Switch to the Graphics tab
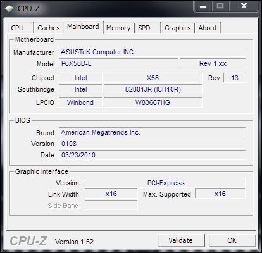262x253 pixels. [178, 28]
